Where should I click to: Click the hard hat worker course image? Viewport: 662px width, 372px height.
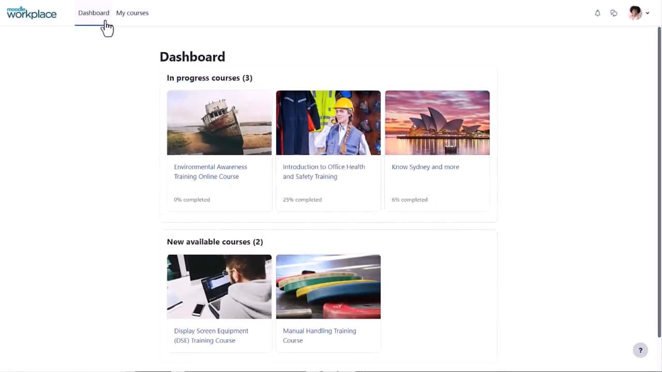click(x=328, y=123)
